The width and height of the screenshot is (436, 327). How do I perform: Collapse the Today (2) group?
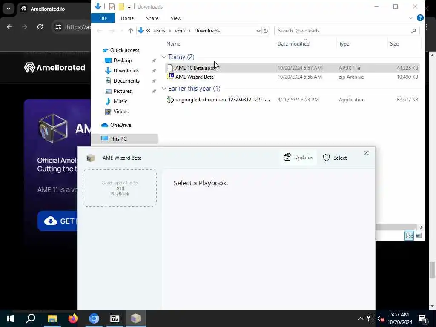pos(164,57)
